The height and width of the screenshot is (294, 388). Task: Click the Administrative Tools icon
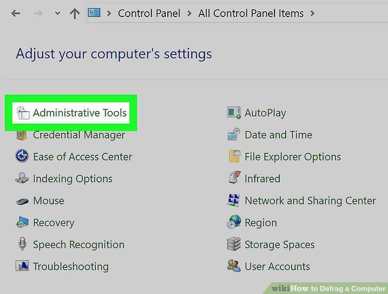pyautogui.click(x=22, y=113)
